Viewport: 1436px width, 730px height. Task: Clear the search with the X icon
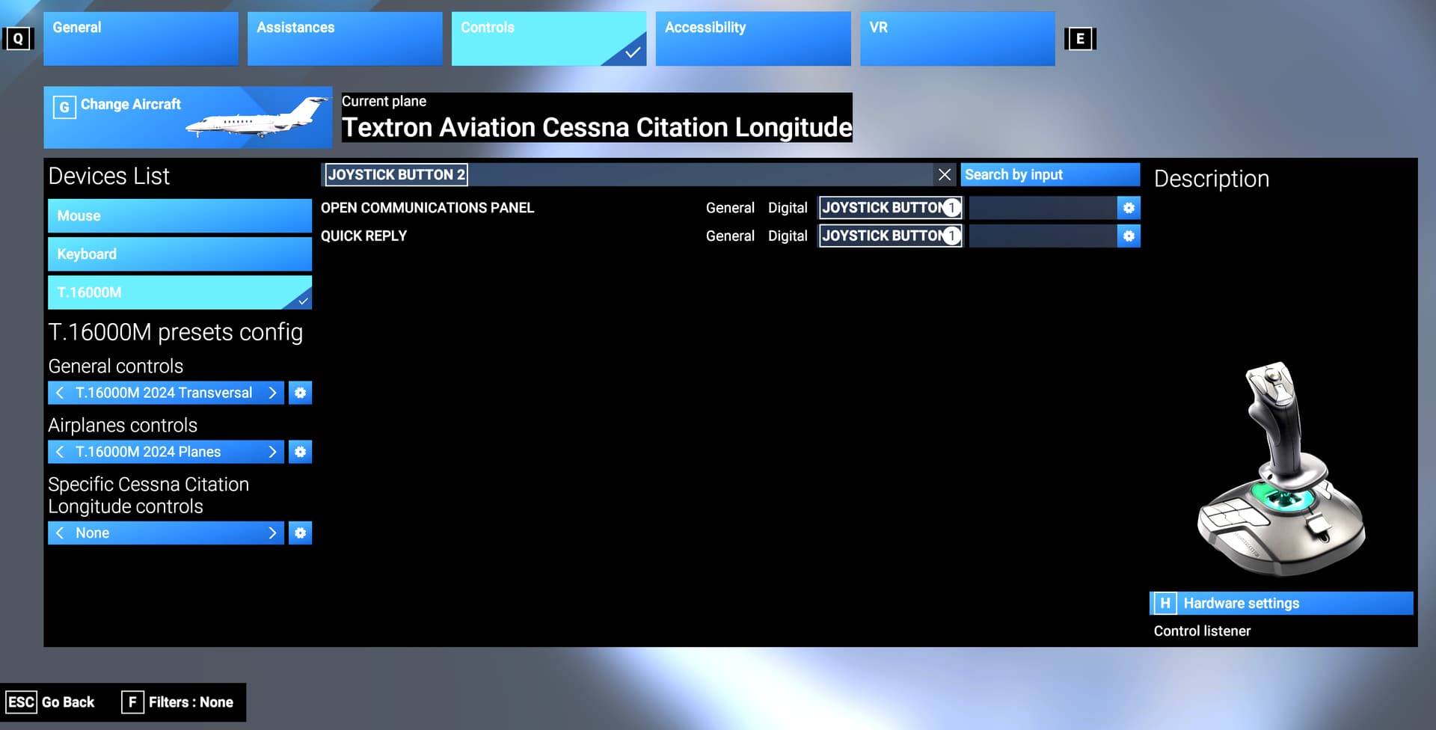click(945, 174)
